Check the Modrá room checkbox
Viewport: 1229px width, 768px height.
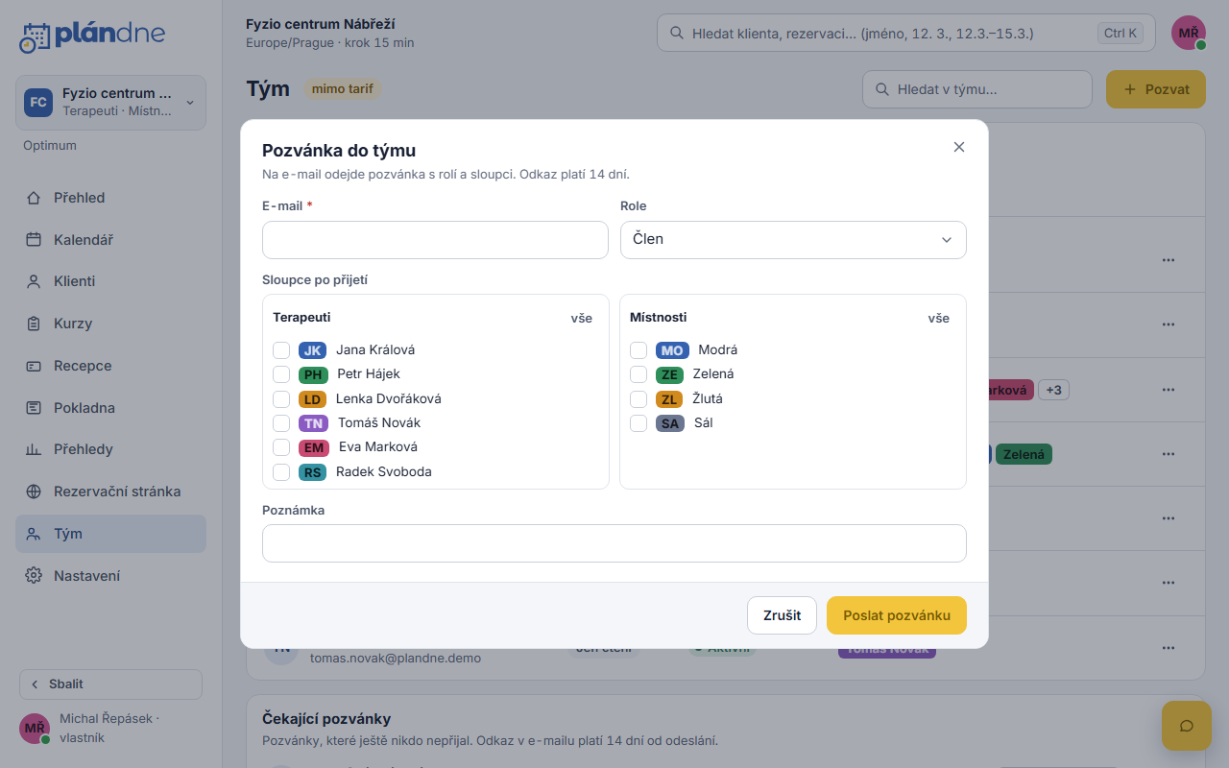(639, 350)
